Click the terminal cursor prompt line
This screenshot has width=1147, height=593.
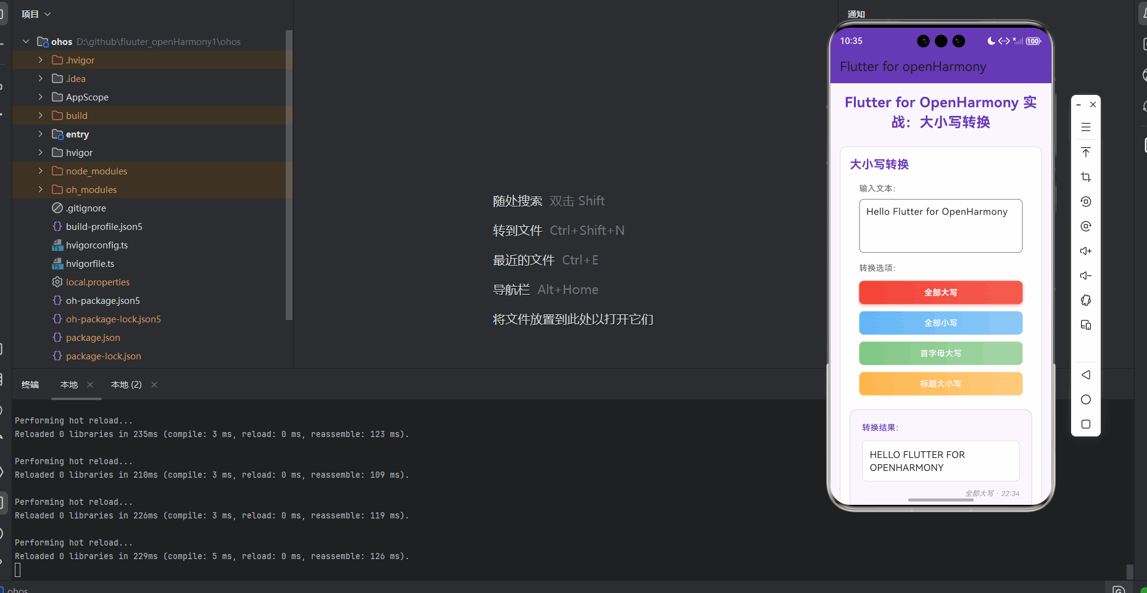point(18,570)
